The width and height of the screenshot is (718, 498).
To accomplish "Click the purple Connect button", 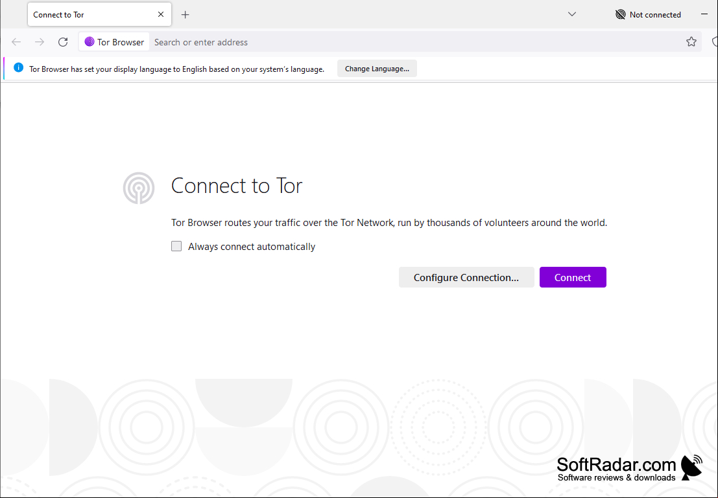I will point(573,277).
